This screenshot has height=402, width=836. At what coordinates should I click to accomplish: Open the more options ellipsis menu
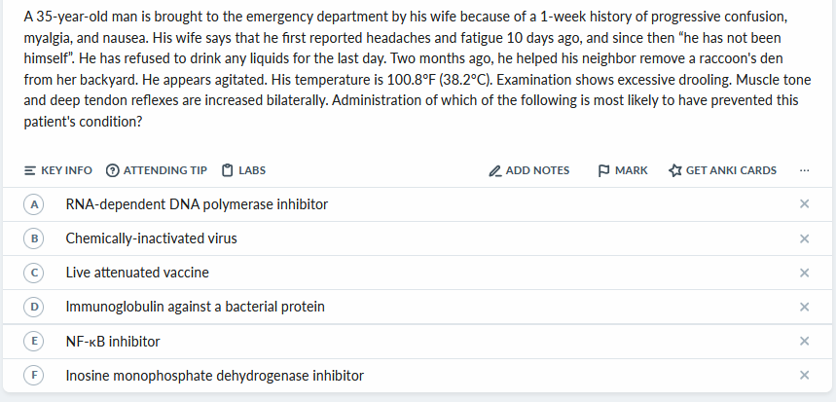pyautogui.click(x=804, y=170)
